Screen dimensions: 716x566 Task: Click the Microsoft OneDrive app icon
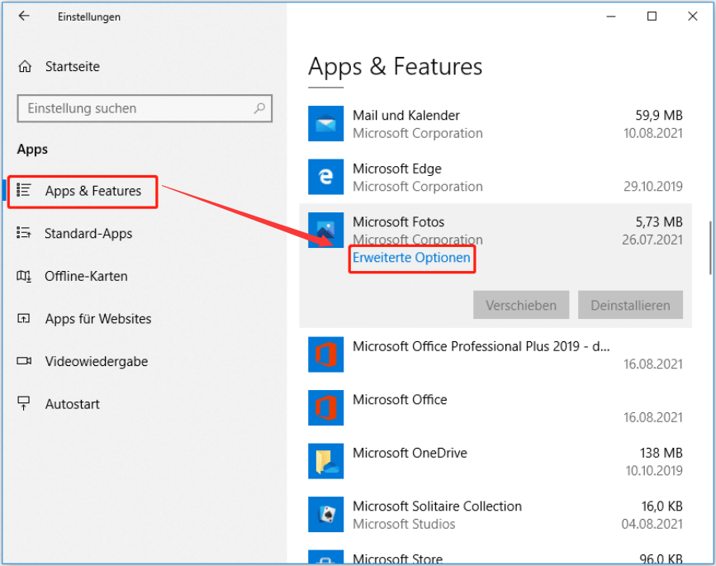(325, 462)
